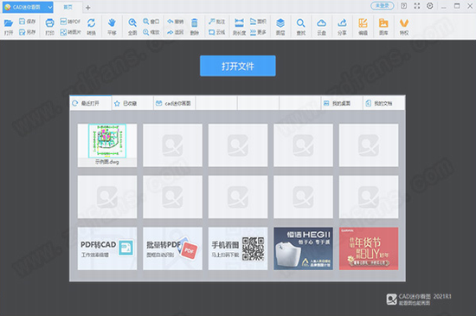476x316 pixels.
Task: Switch to the 已收藏 favorites tab
Action: pos(132,103)
